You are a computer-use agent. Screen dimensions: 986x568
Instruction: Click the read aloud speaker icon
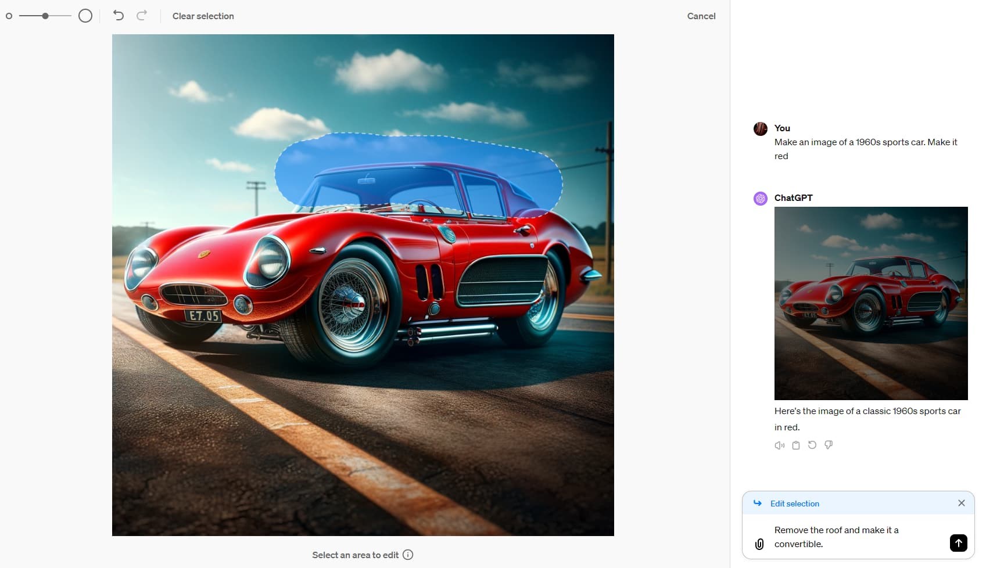779,445
